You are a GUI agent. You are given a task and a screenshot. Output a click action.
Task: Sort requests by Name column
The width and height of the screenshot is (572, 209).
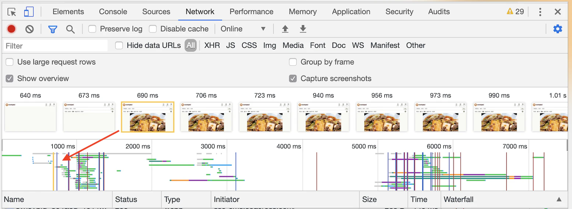tap(57, 199)
